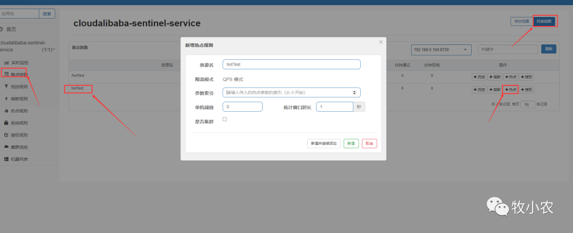Click the green 新增 button
The height and width of the screenshot is (233, 573).
[x=351, y=144]
